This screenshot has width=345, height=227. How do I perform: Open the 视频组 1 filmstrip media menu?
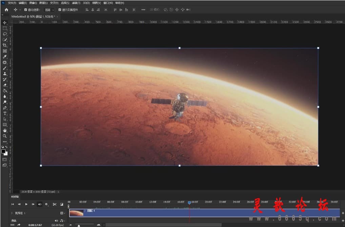point(63,213)
